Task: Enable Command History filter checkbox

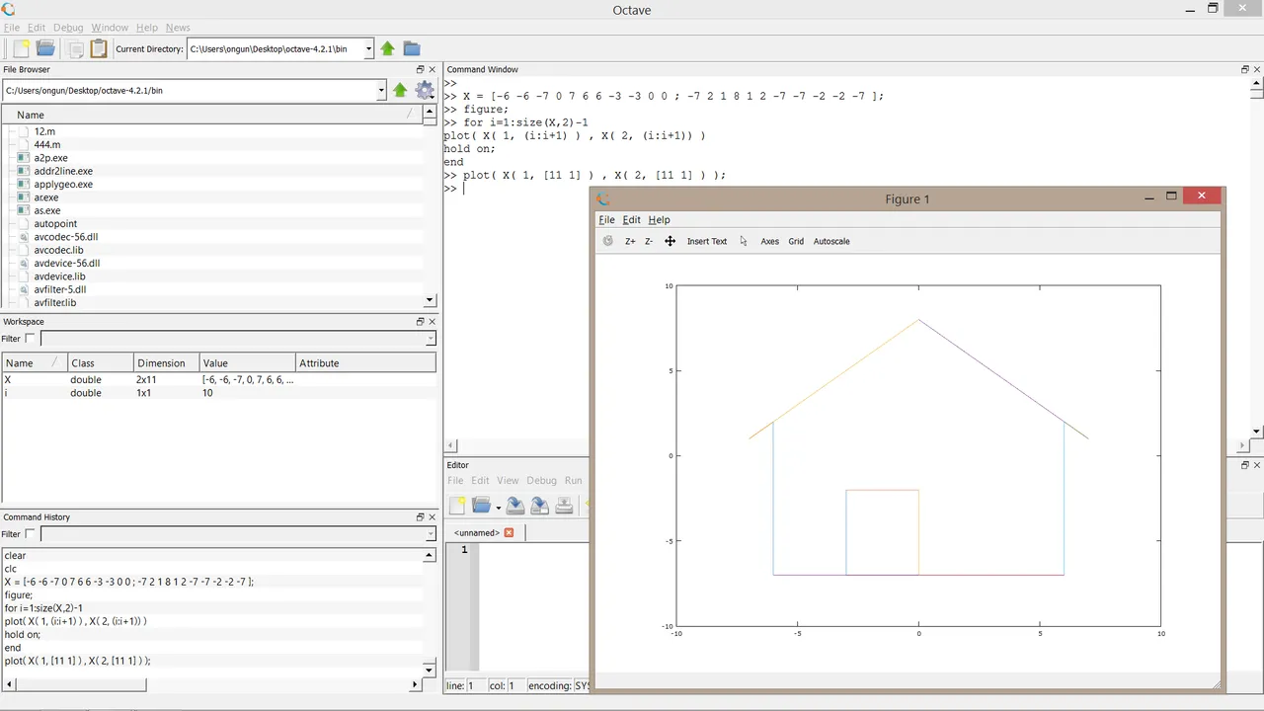Action: click(30, 534)
